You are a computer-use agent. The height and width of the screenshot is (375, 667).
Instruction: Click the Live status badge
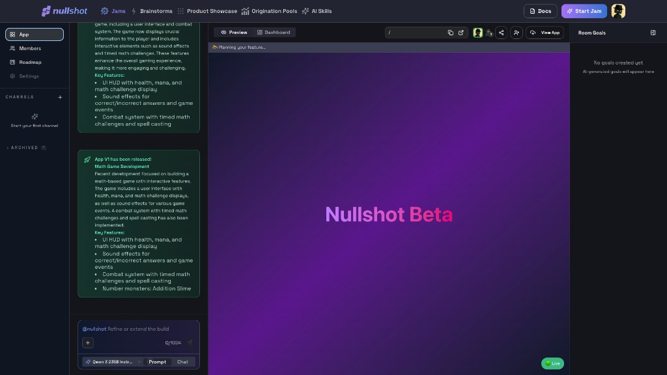pyautogui.click(x=552, y=363)
